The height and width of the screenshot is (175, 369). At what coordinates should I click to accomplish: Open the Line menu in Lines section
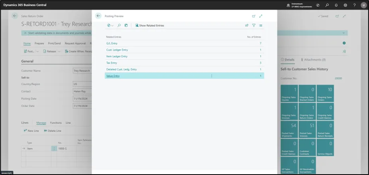68,123
